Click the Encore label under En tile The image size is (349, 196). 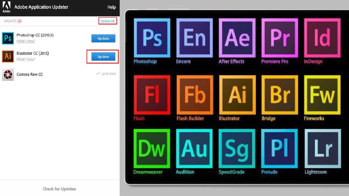(183, 61)
